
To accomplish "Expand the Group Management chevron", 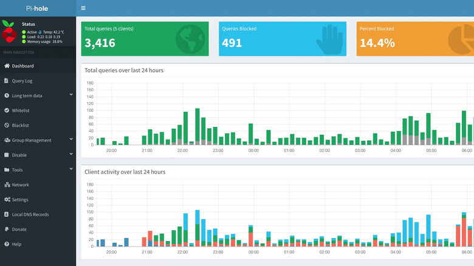I will point(71,140).
